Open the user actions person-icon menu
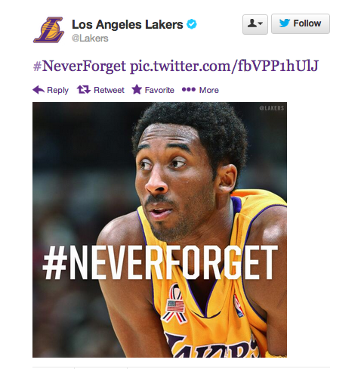The image size is (364, 369). pos(255,24)
